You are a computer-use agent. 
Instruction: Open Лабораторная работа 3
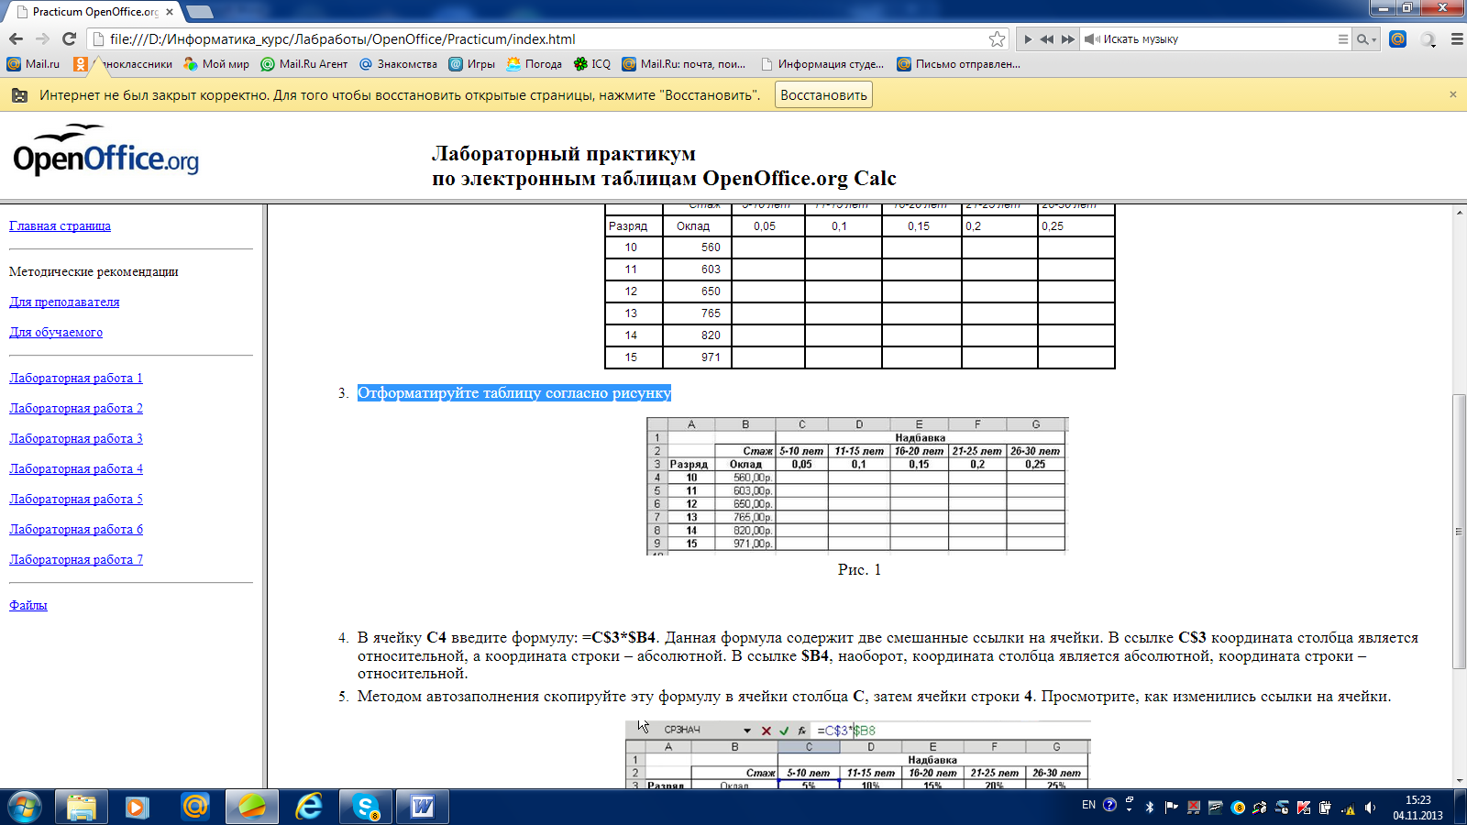76,438
